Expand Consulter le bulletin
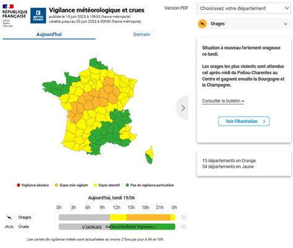The image size is (293, 248). click(x=223, y=101)
